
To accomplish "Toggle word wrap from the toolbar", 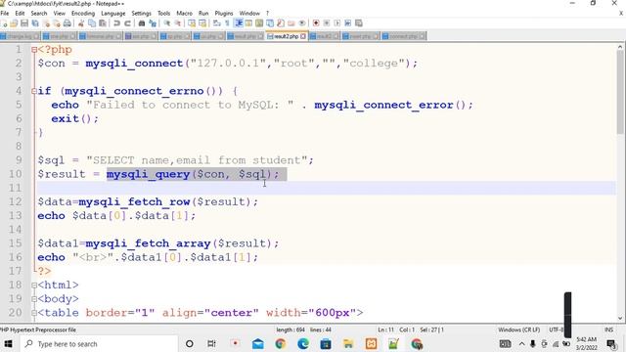I will [x=217, y=23].
